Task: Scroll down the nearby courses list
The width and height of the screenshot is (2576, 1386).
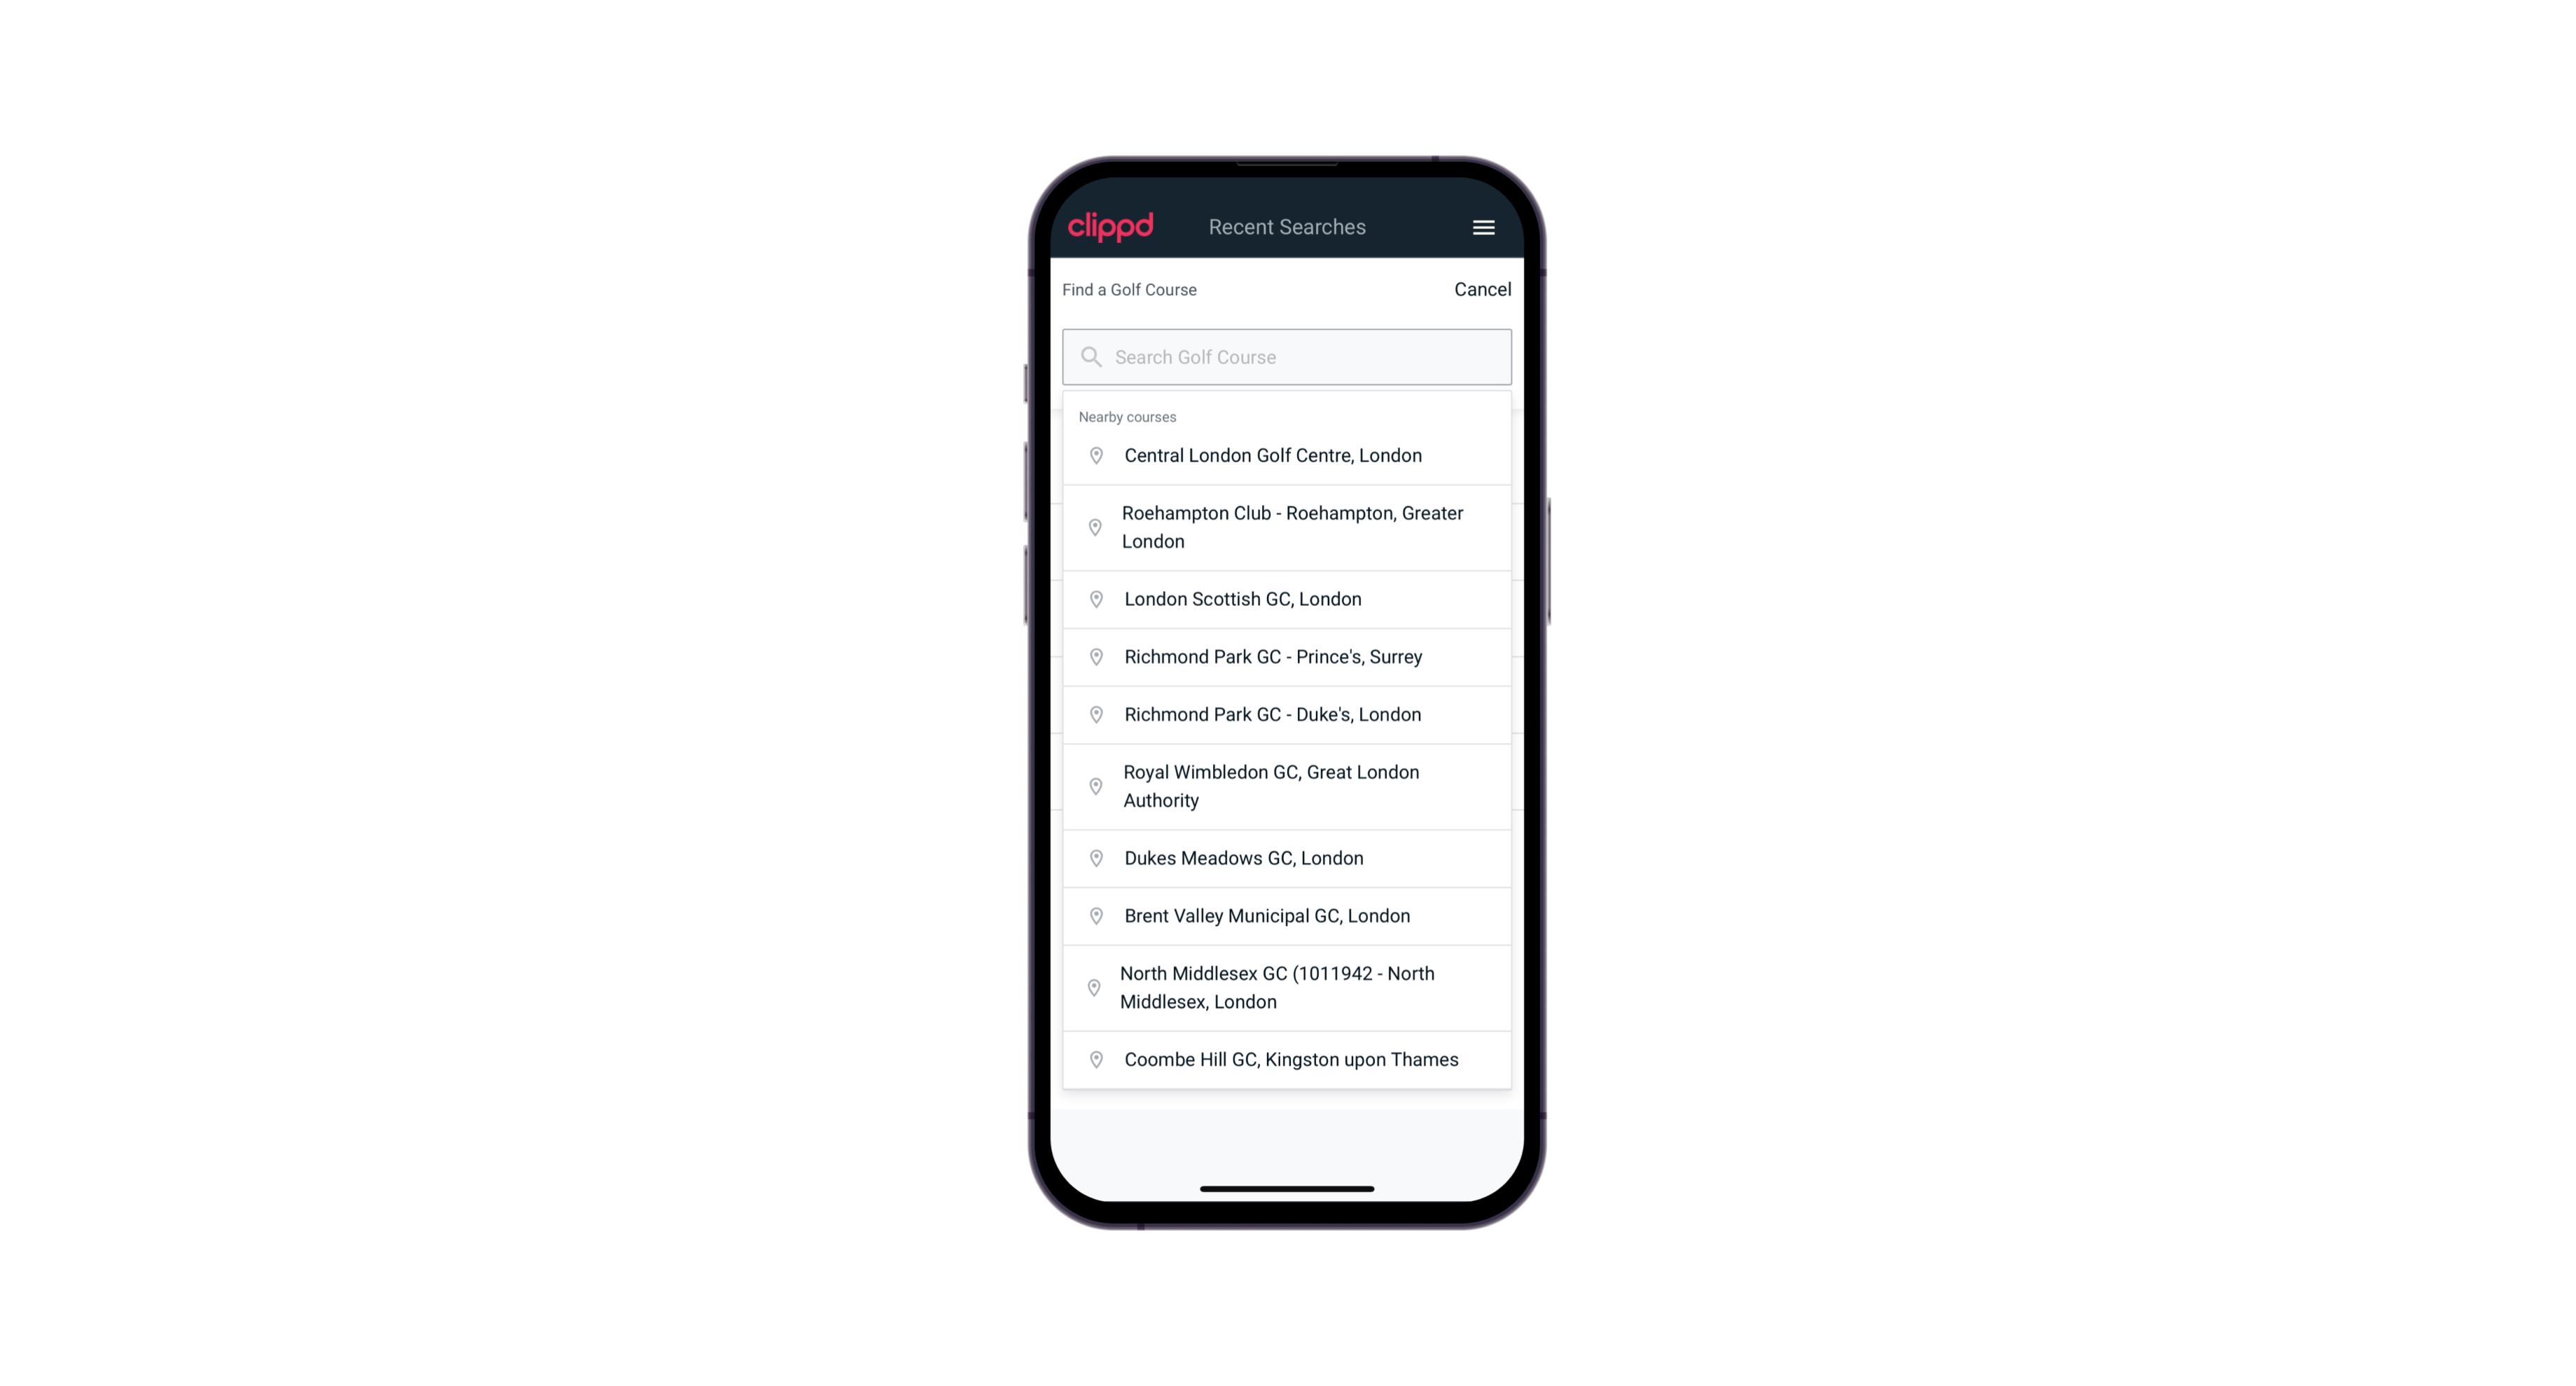Action: (x=1288, y=751)
